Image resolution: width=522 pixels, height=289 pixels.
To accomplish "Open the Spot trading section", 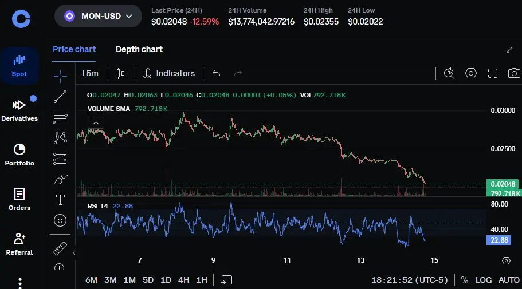I will coord(19,66).
